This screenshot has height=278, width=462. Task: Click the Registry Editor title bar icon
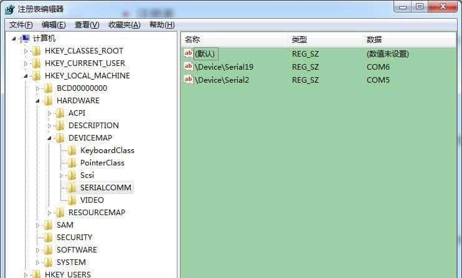10,9
